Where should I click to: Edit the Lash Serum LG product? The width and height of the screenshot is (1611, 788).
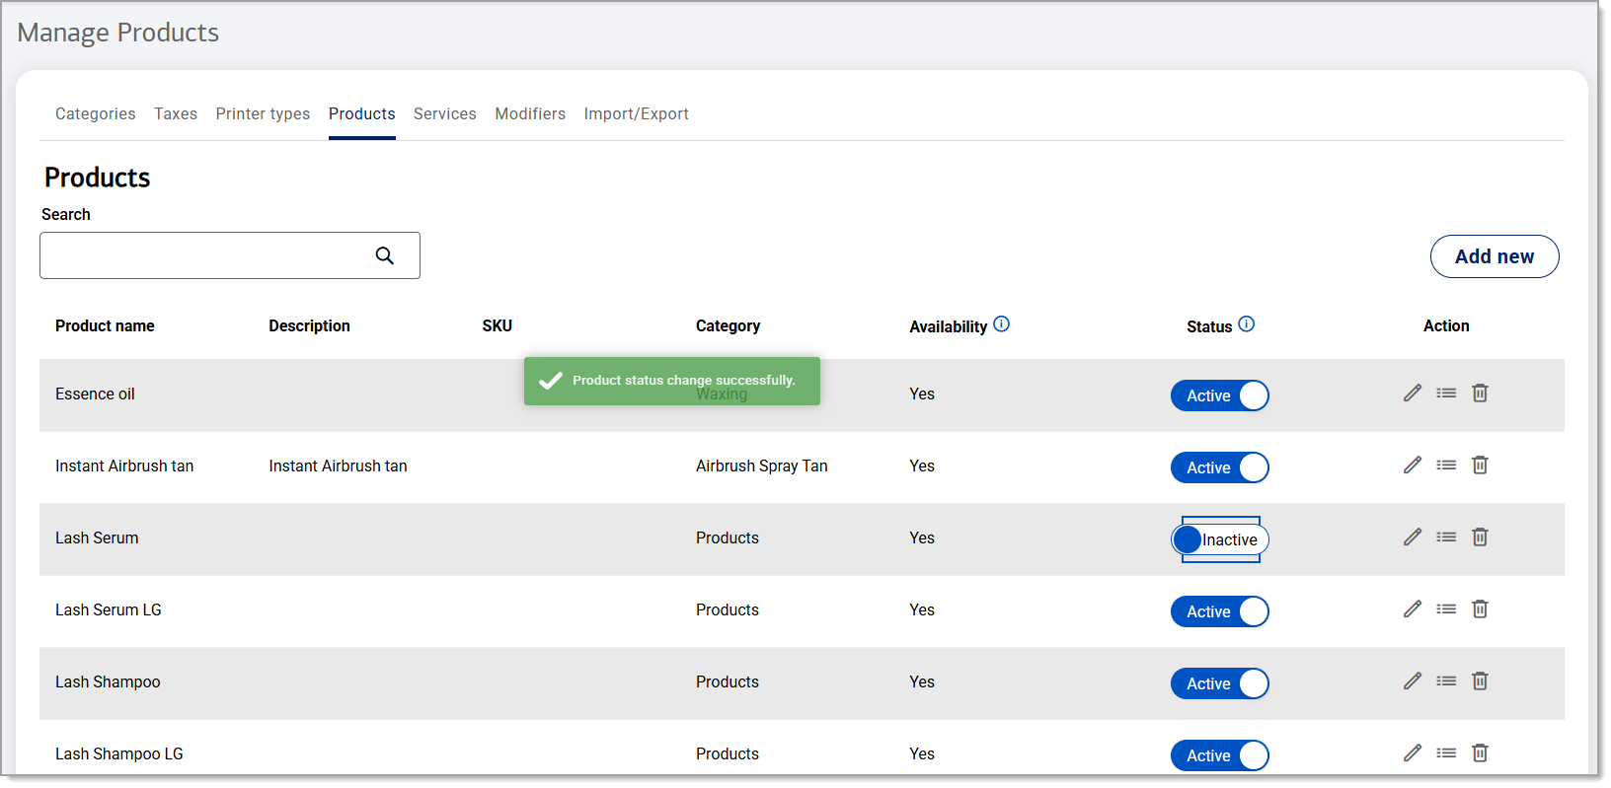1413,609
